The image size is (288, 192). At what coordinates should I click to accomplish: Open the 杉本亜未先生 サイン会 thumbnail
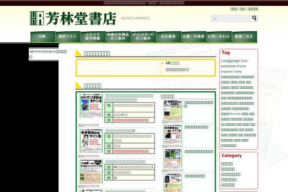click(x=173, y=134)
